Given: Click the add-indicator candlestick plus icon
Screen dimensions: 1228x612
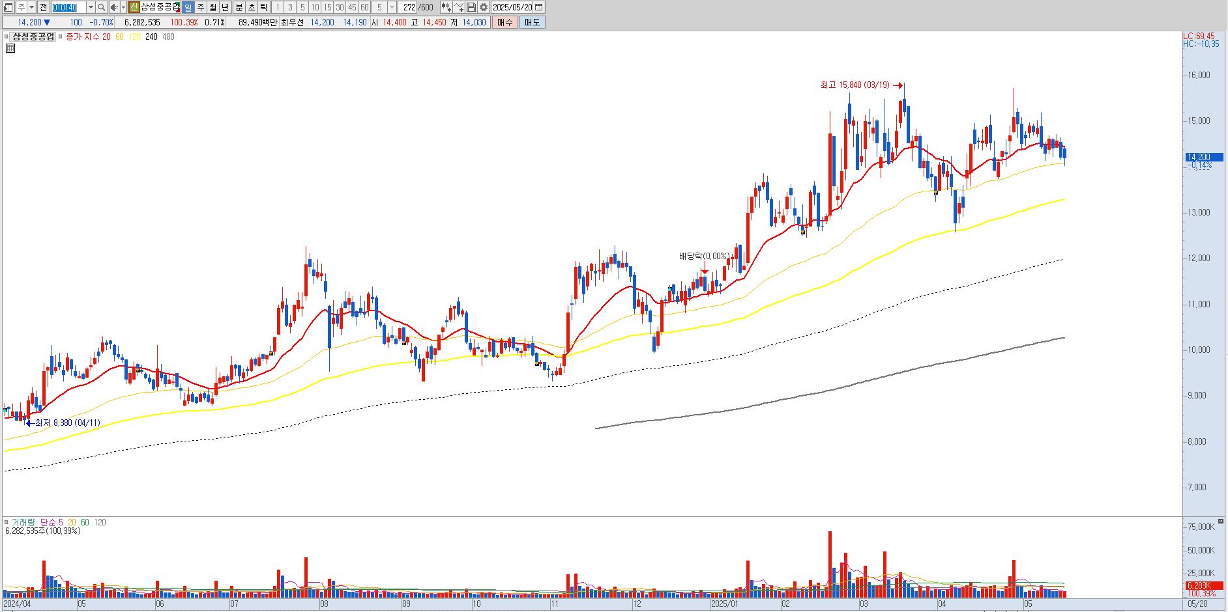Looking at the screenshot, I should tap(446, 7).
